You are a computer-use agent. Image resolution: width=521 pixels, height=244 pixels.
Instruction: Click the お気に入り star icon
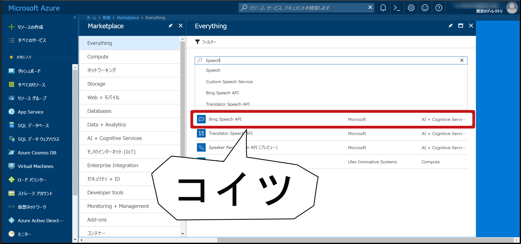[11, 57]
